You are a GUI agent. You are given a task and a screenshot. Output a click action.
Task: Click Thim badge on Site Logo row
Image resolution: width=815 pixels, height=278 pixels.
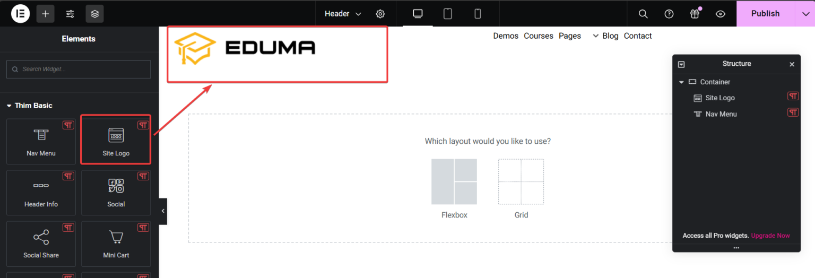click(x=793, y=96)
